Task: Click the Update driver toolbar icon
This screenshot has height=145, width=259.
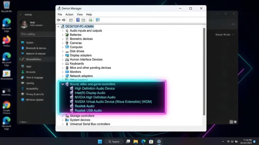Action: point(90,20)
